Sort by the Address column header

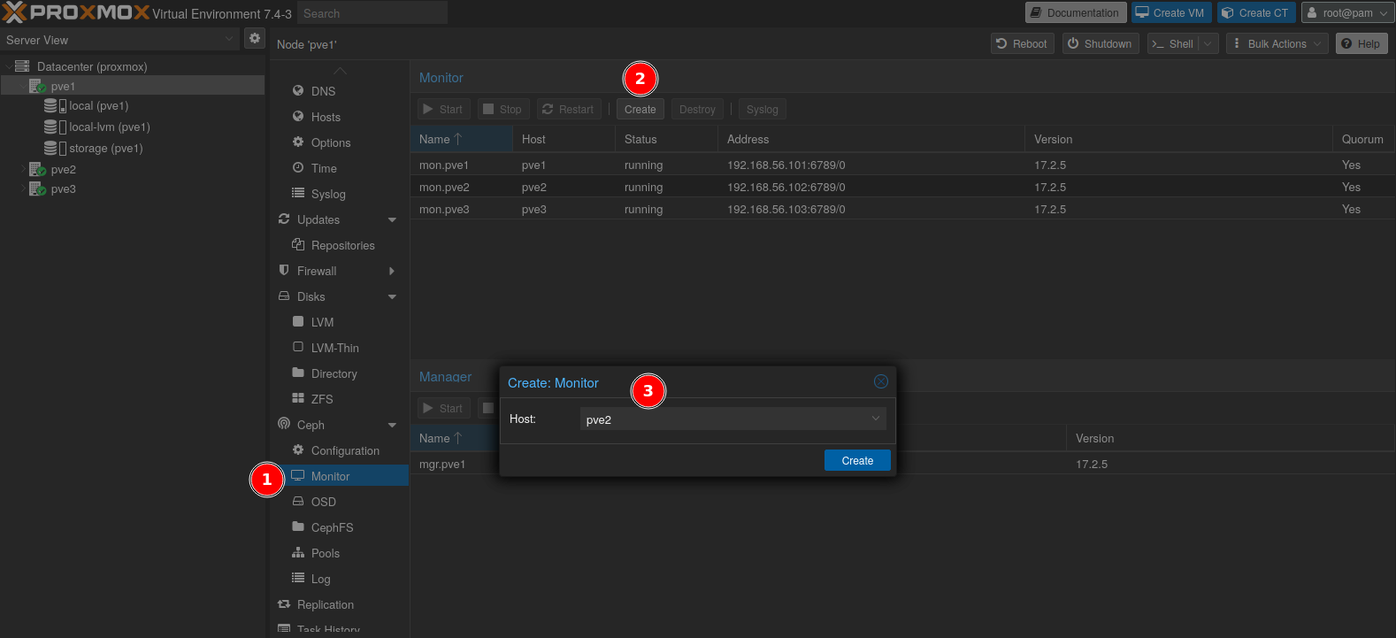tap(871, 139)
